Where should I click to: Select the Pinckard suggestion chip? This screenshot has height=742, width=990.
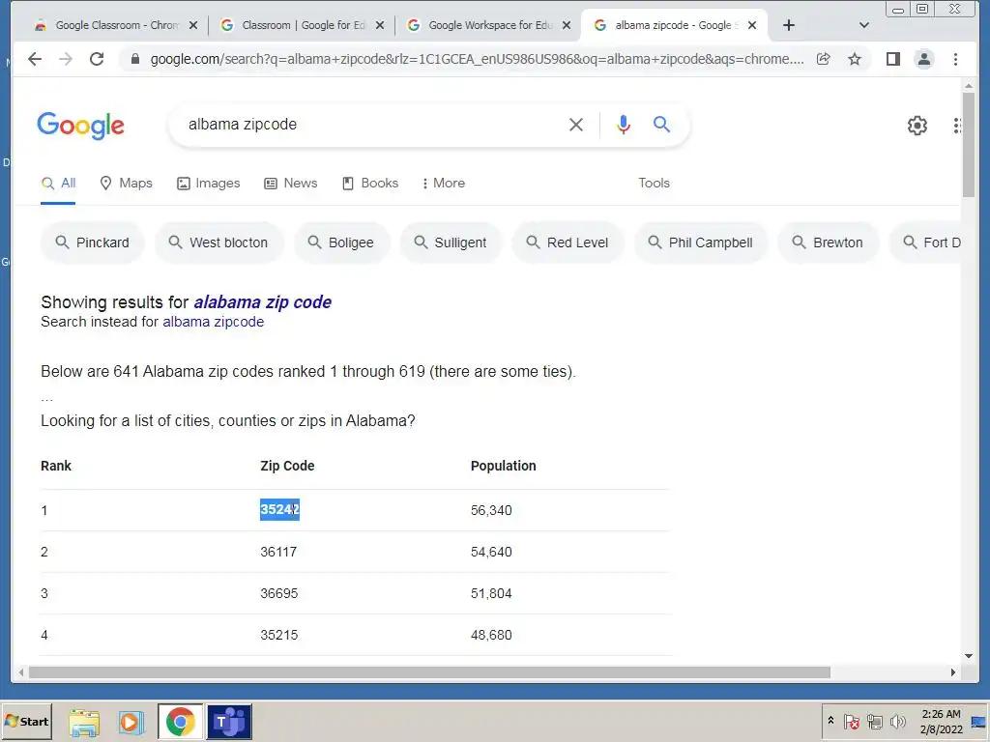tap(93, 243)
